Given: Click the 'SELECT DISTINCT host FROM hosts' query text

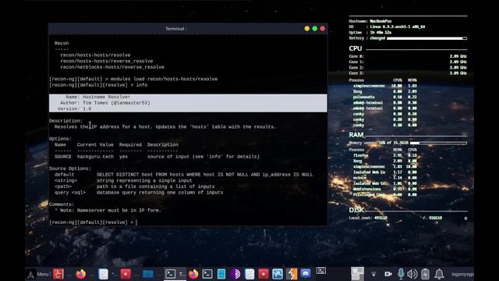Looking at the screenshot, I should (x=204, y=175).
